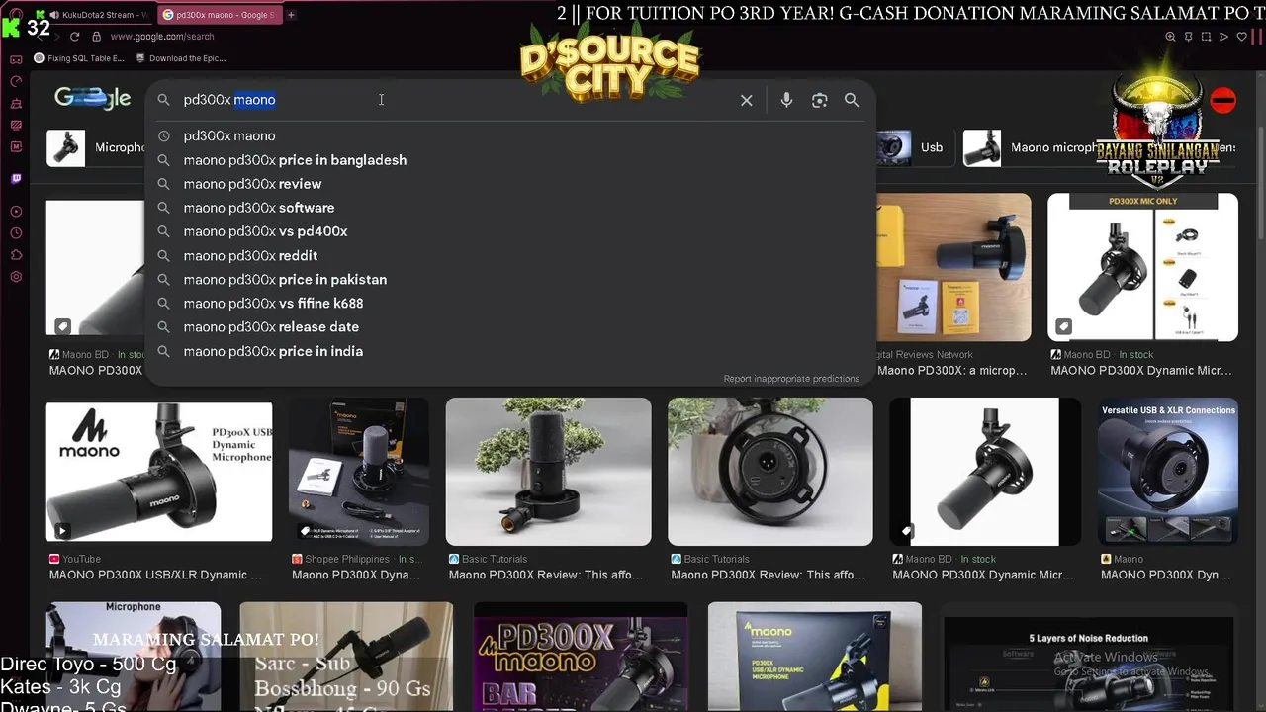Select the 'Usb' filter chip
This screenshot has height=712, width=1266.
click(914, 147)
